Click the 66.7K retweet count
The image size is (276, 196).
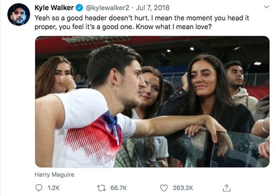118,188
